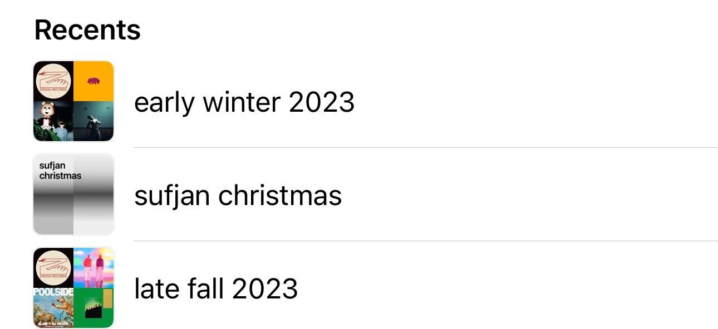The height and width of the screenshot is (329, 718).
Task: Select the early winter 2023 playlist title
Action: (244, 102)
